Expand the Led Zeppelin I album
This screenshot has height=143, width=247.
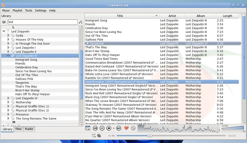coord(8,48)
